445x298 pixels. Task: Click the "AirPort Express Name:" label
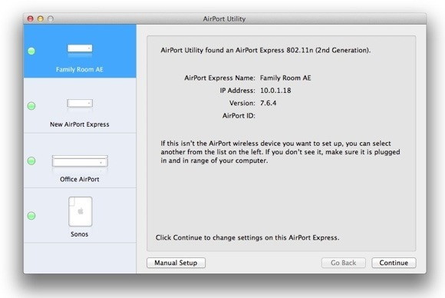219,78
